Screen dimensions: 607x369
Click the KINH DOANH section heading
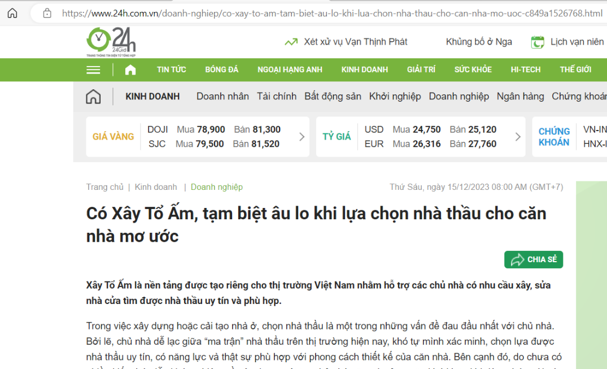[x=152, y=97]
